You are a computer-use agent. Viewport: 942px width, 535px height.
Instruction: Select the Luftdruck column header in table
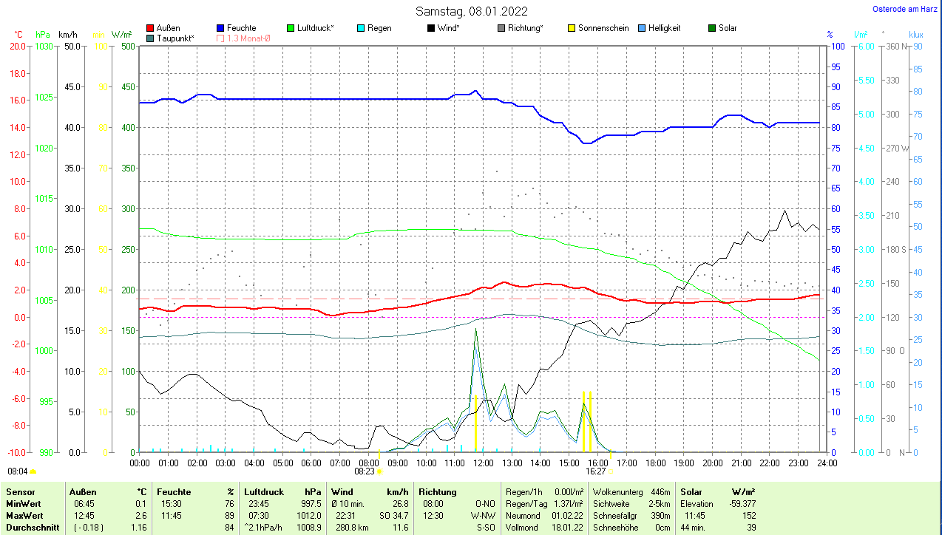pos(264,491)
